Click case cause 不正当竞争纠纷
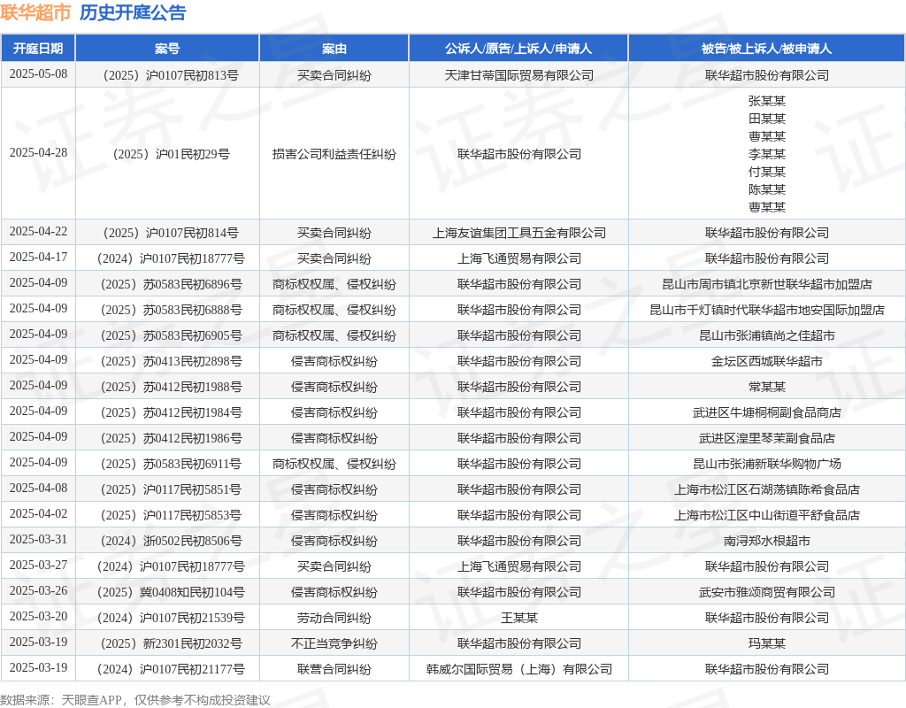The image size is (906, 708). [334, 643]
